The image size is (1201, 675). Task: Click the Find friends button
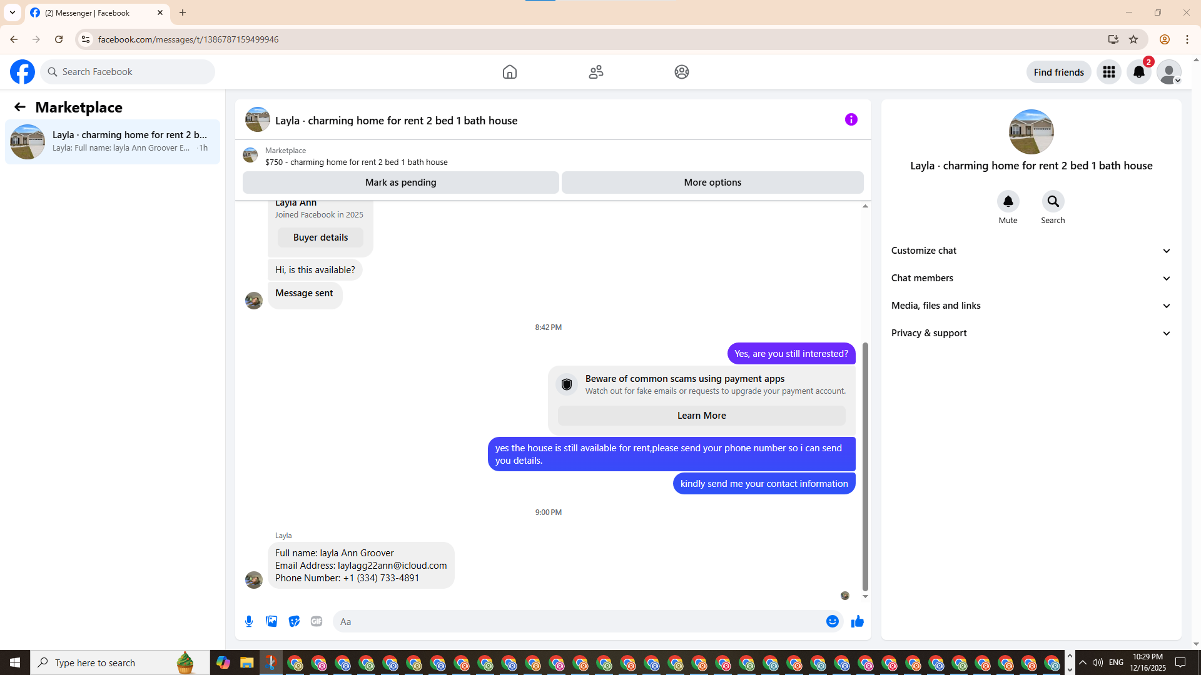tap(1059, 72)
